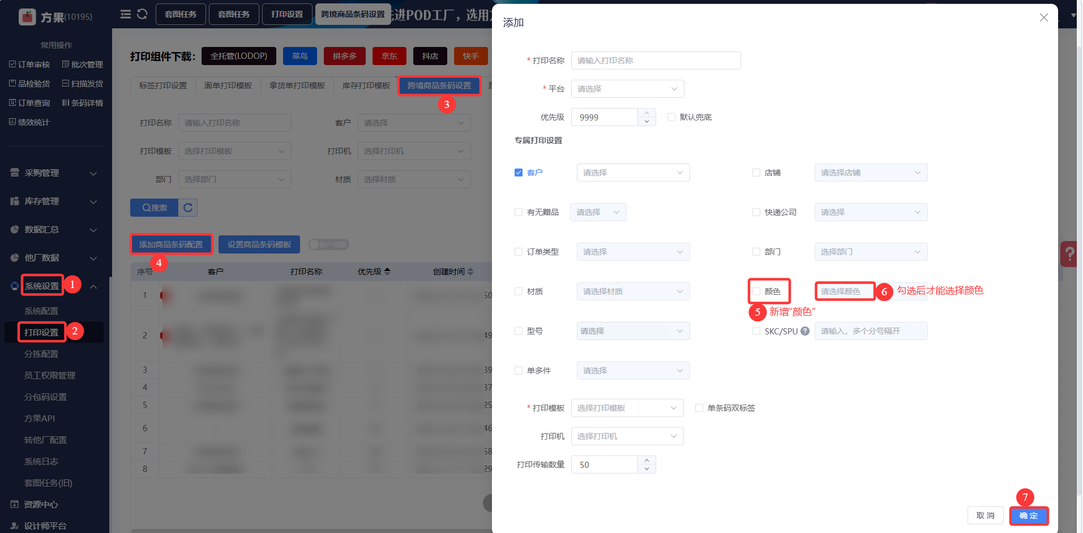The image size is (1083, 533).
Task: Open 批次管理 shortcut
Action: 83,65
